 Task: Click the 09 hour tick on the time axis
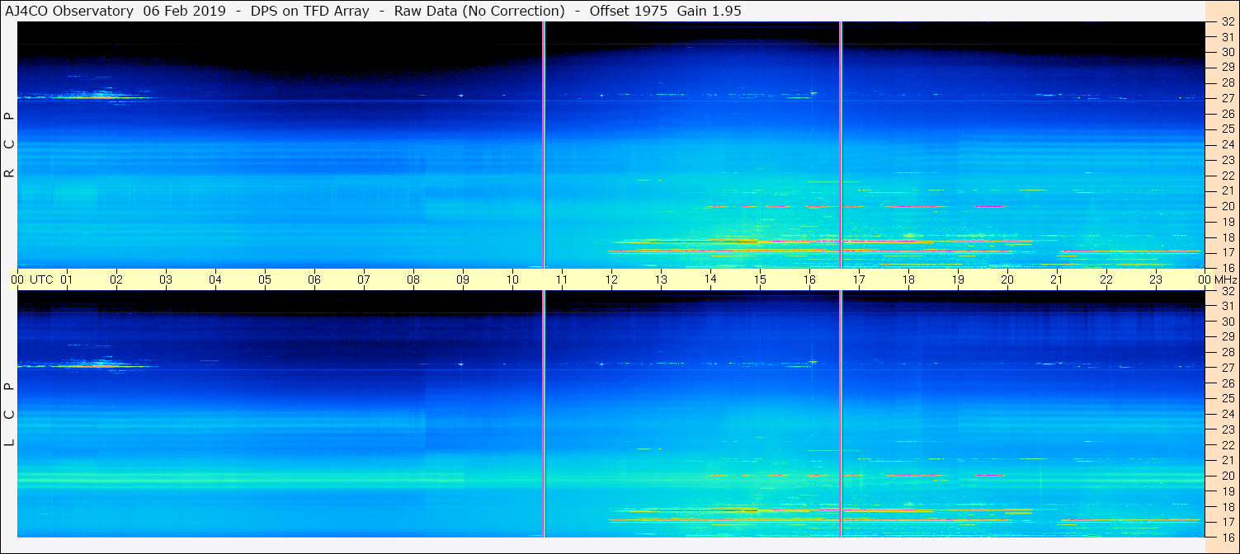[463, 279]
